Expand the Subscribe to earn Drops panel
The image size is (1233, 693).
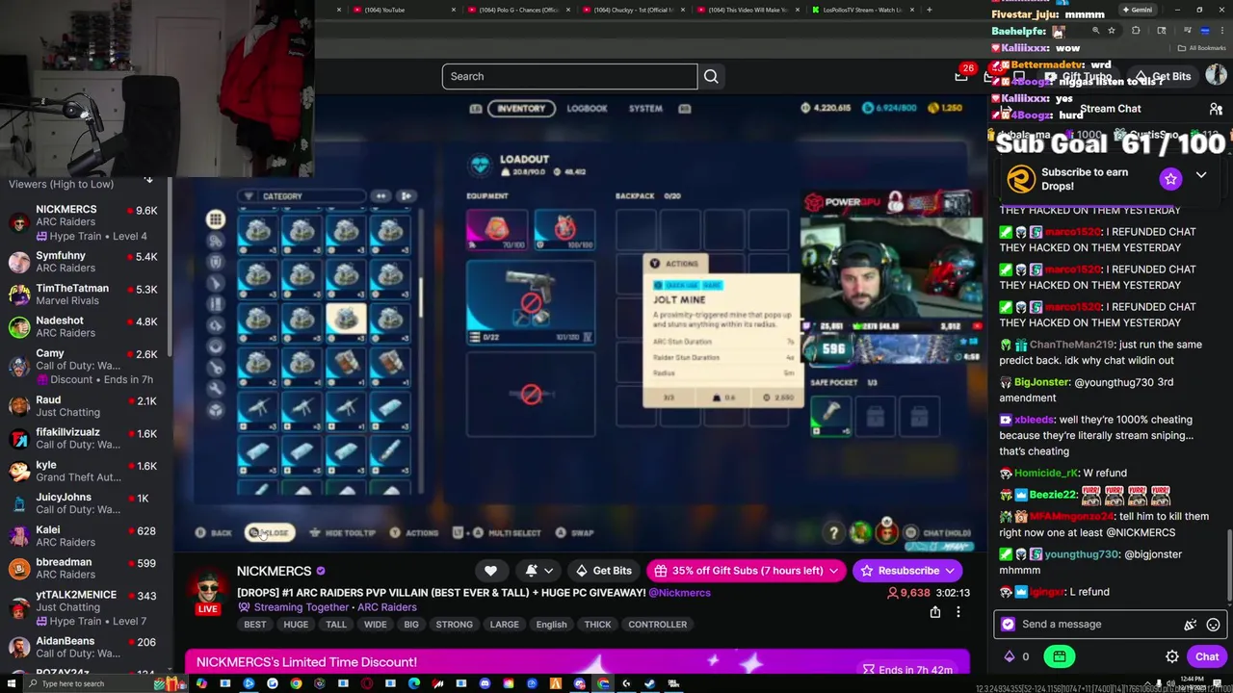pos(1201,175)
